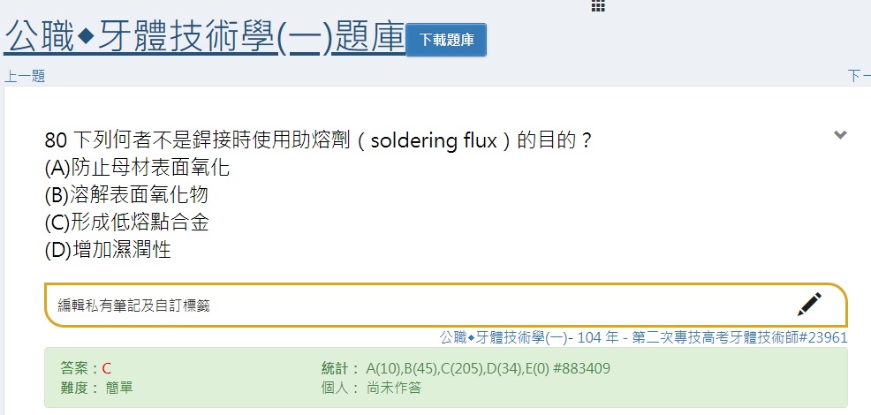Open the 104 年 第二次專技高考 source link
The width and height of the screenshot is (871, 415).
[643, 337]
